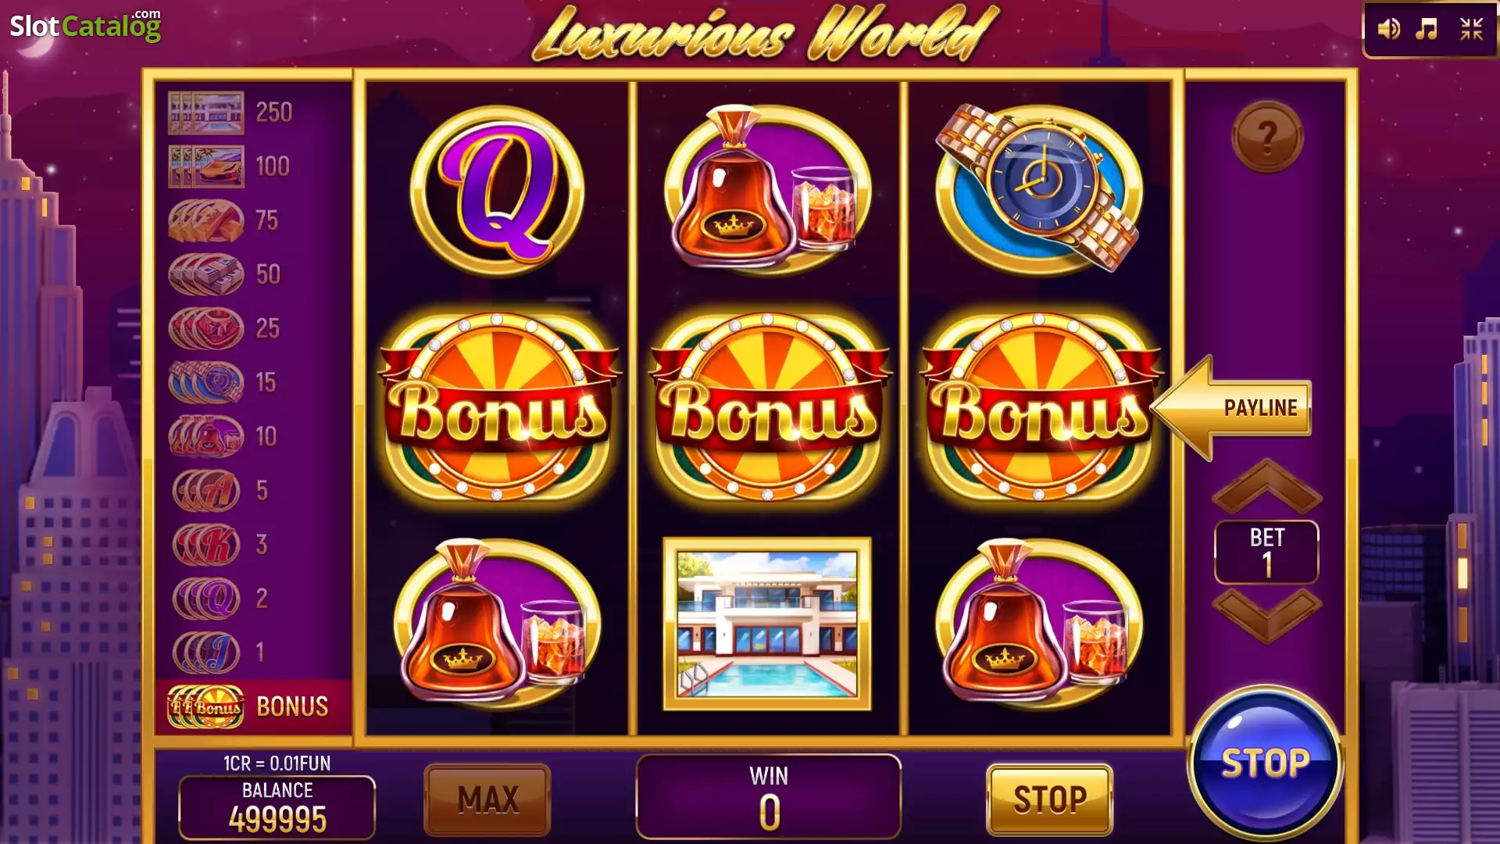This screenshot has width=1500, height=844.
Task: Toggle the background music note icon
Action: click(x=1427, y=30)
